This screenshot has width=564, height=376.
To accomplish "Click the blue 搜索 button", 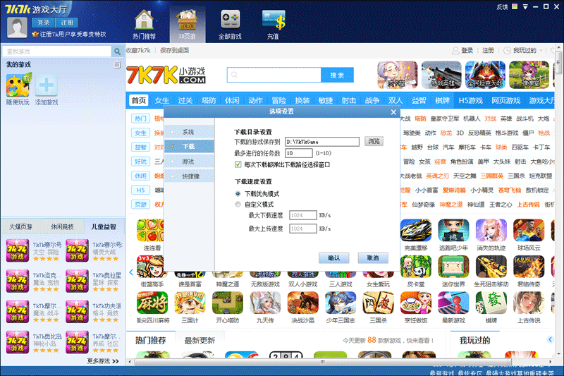I will 337,75.
